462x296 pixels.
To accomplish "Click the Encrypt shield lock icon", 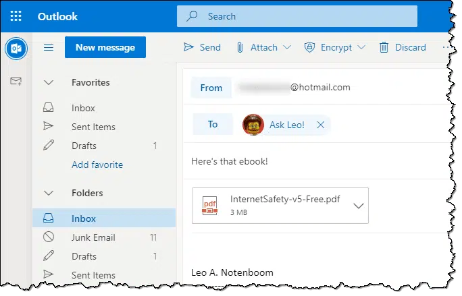I will click(x=309, y=47).
